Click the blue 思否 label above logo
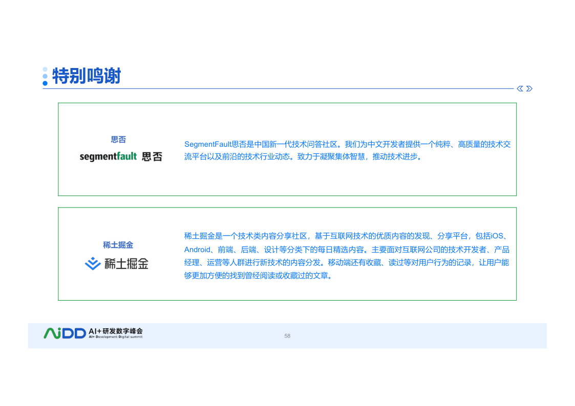 point(118,140)
